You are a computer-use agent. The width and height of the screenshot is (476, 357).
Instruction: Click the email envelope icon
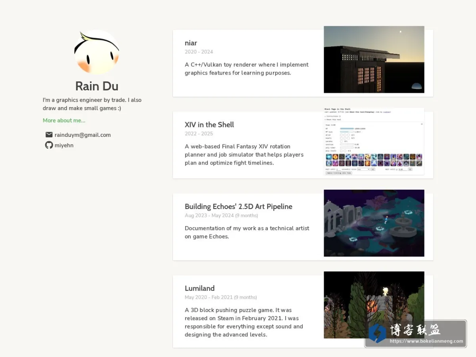point(49,135)
